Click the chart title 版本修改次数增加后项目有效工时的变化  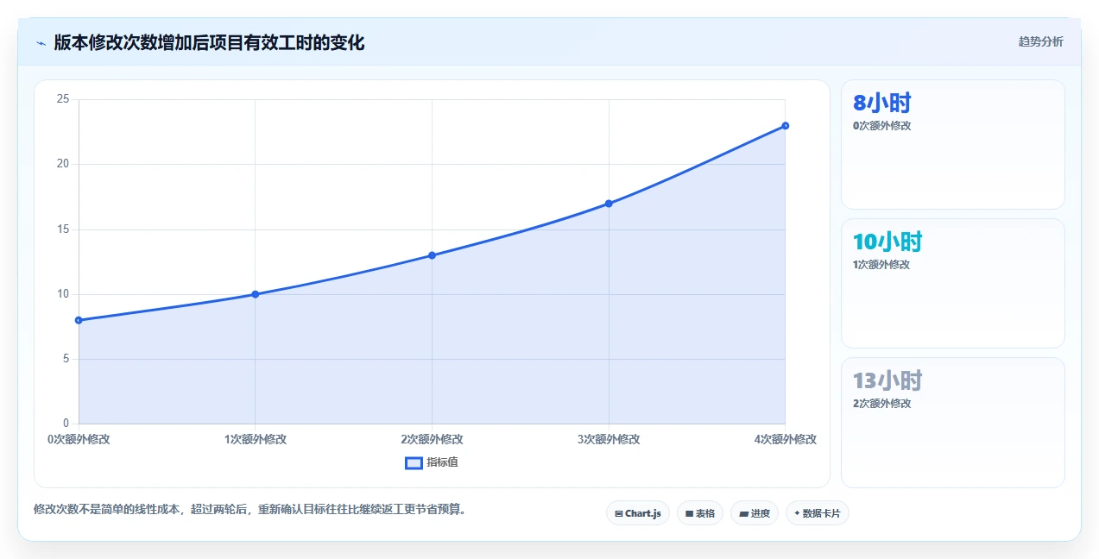(x=209, y=42)
